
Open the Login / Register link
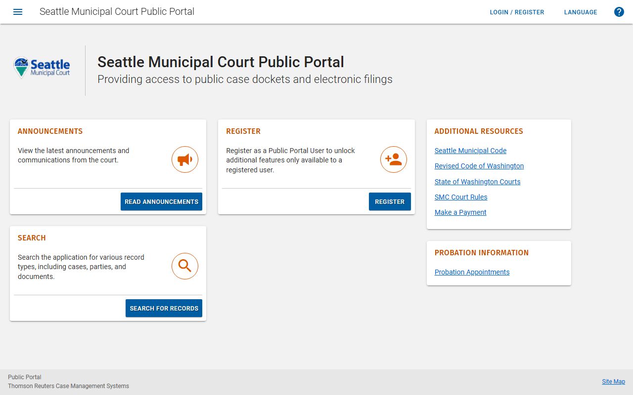coord(517,12)
